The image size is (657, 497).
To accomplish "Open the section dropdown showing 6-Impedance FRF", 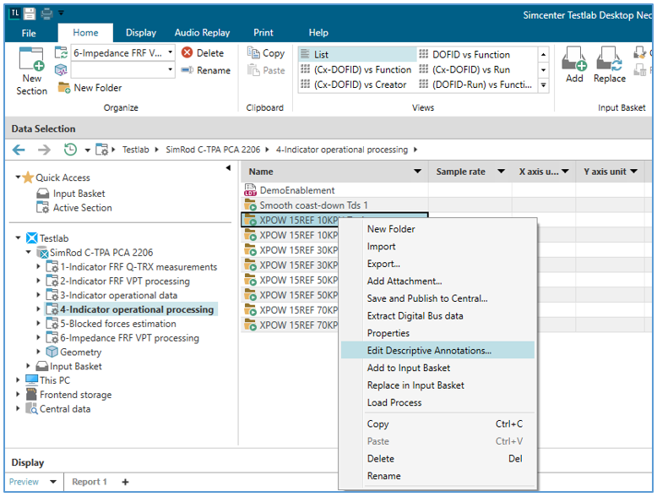I will pos(170,52).
